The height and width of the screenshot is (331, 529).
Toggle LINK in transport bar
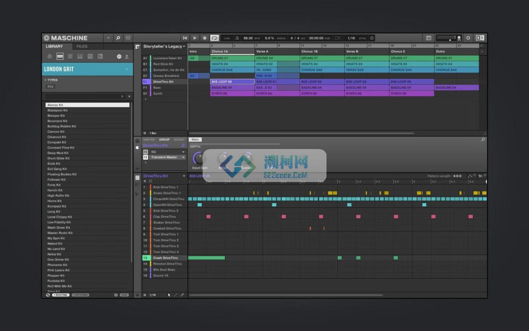tap(227, 38)
